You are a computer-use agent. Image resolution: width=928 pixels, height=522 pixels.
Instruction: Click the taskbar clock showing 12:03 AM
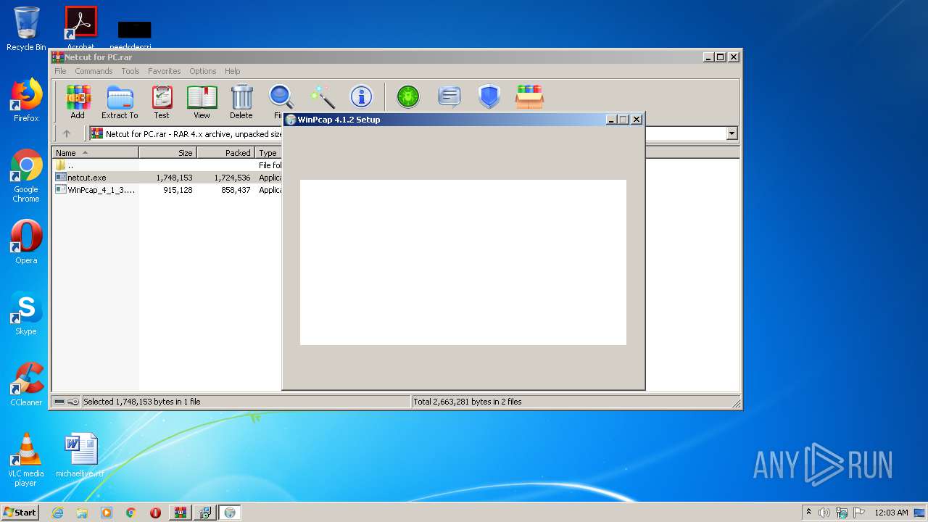(891, 513)
